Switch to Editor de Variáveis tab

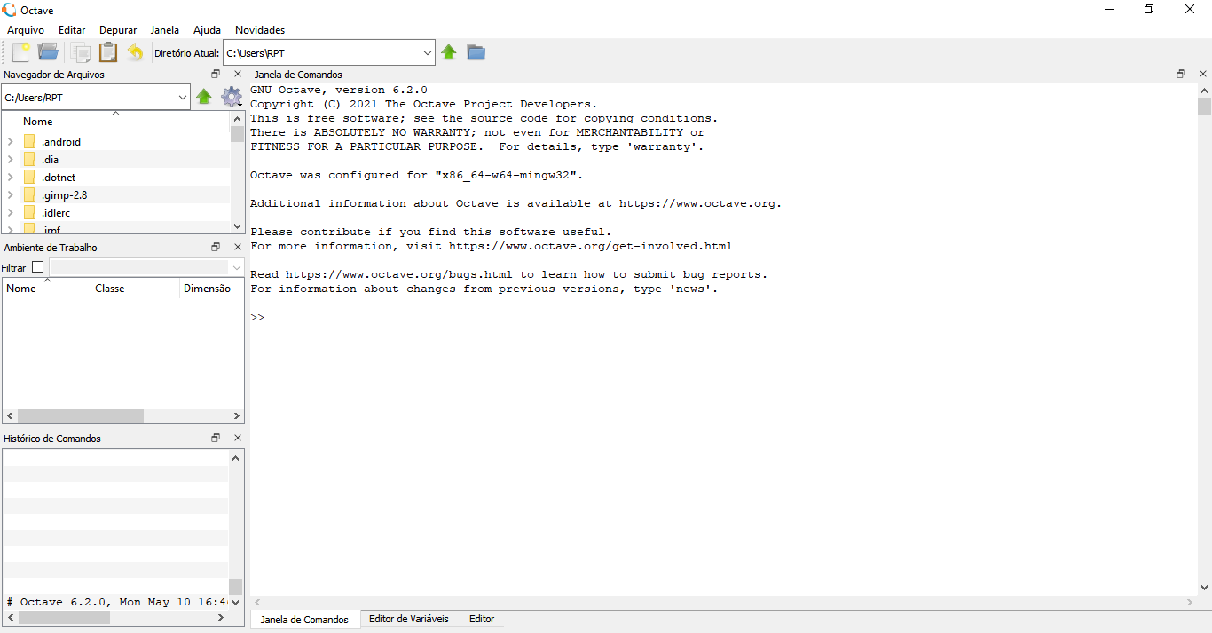click(x=409, y=619)
